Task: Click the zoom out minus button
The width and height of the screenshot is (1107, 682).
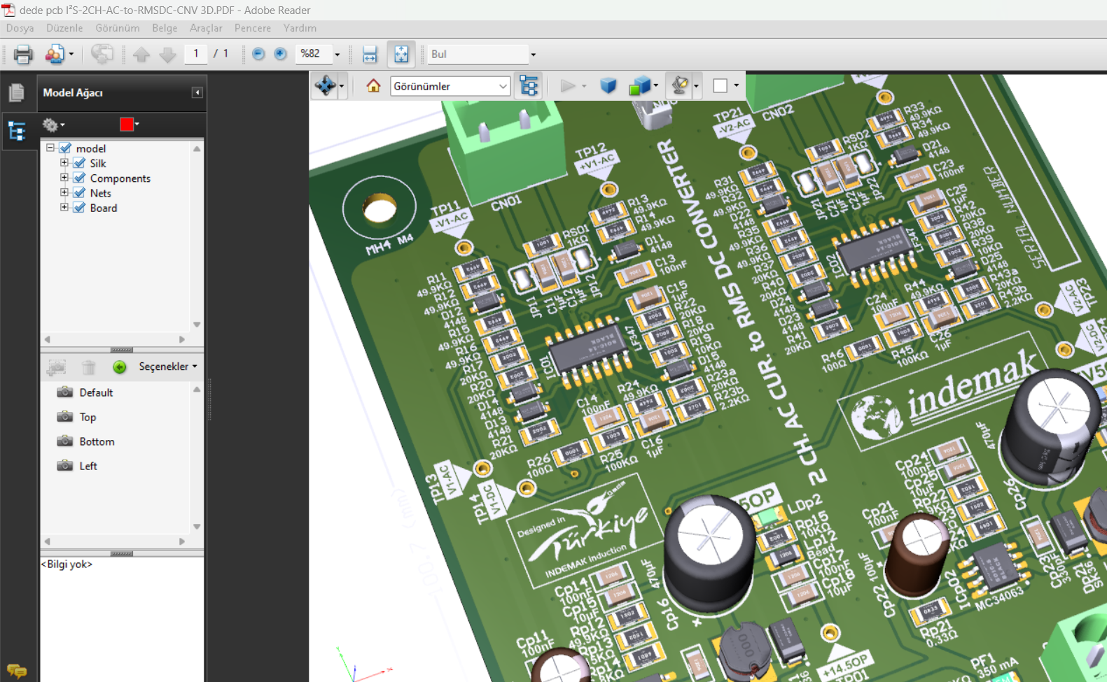Action: (258, 54)
